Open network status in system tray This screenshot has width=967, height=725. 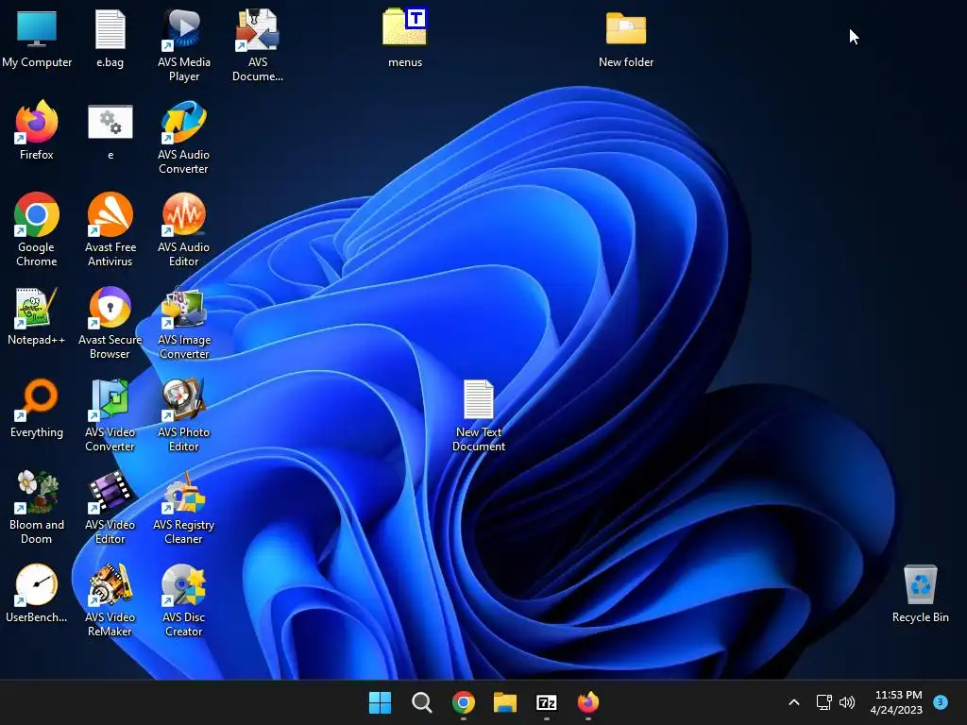click(x=823, y=702)
